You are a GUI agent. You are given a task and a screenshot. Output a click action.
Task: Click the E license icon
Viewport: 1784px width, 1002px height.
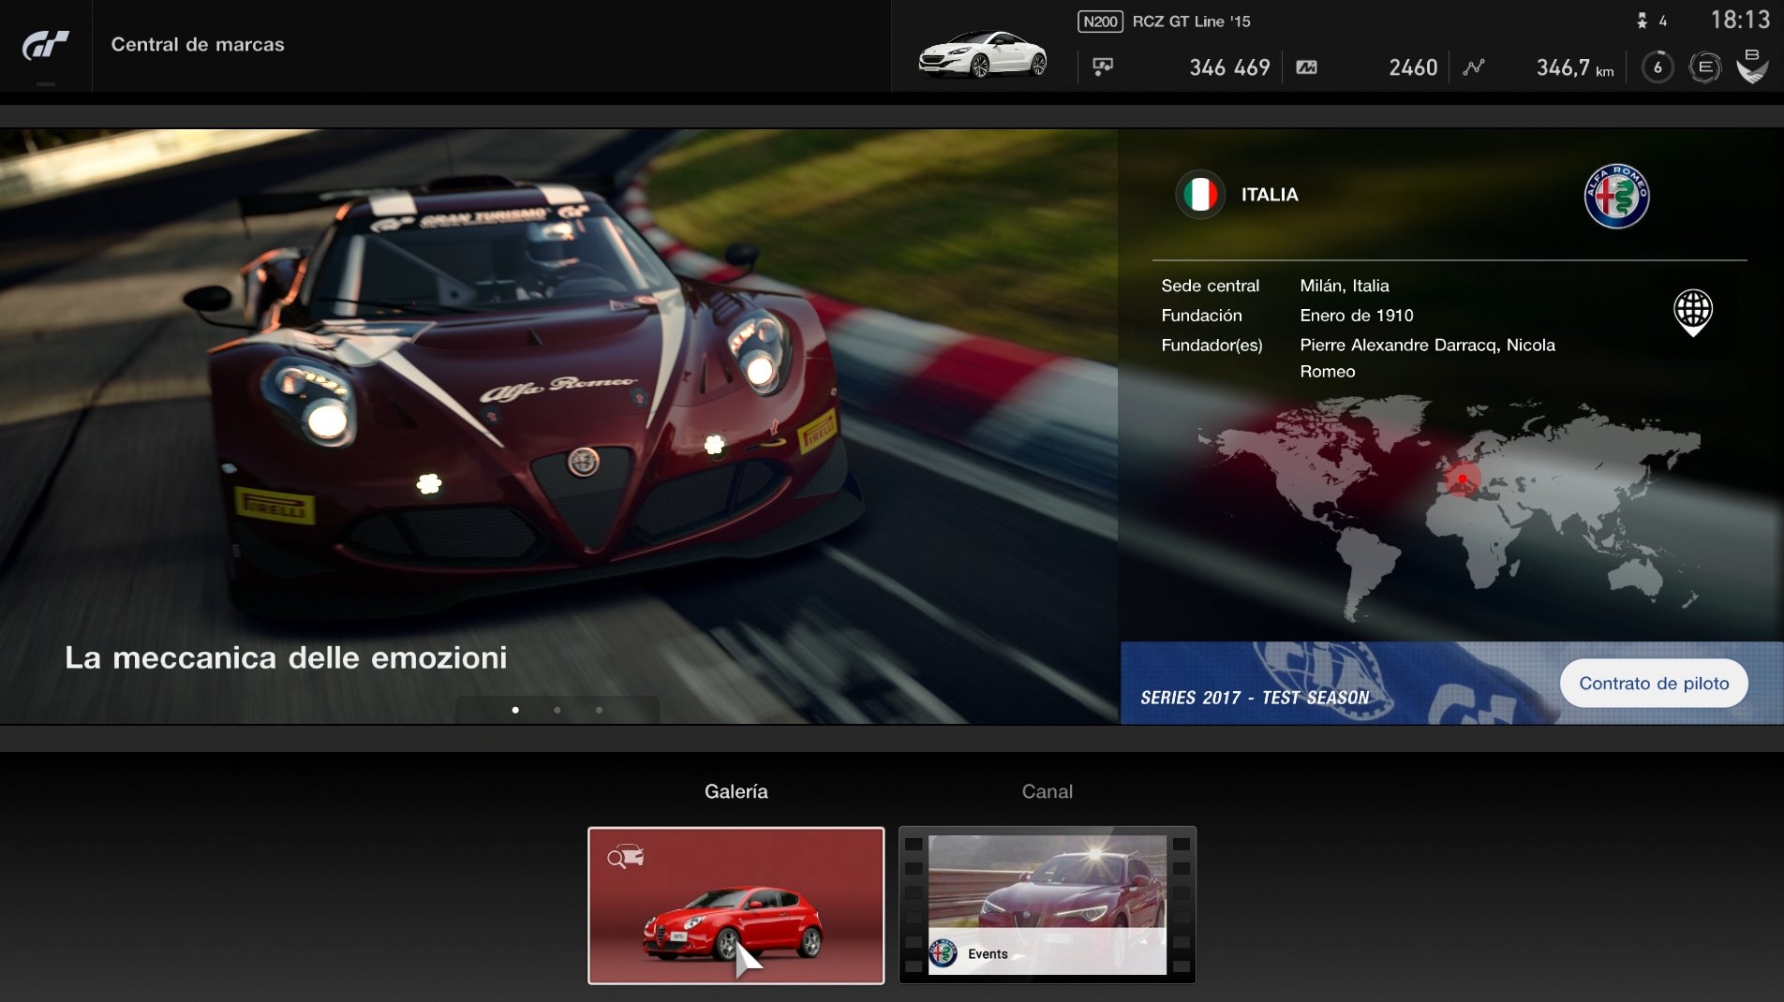click(x=1705, y=66)
